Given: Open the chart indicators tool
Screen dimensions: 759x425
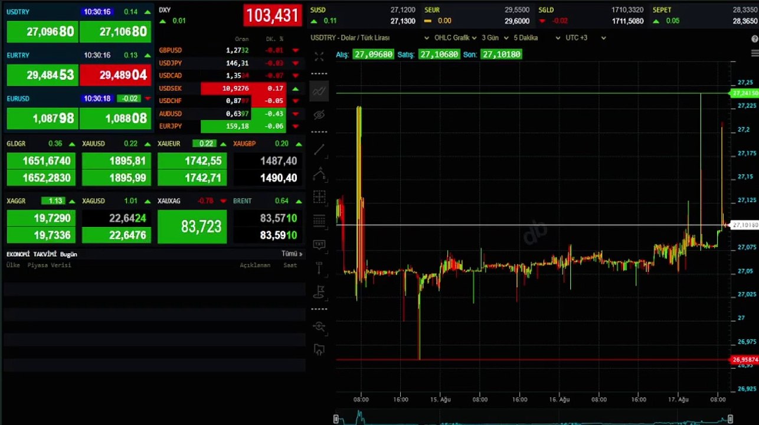Looking at the screenshot, I should [319, 91].
